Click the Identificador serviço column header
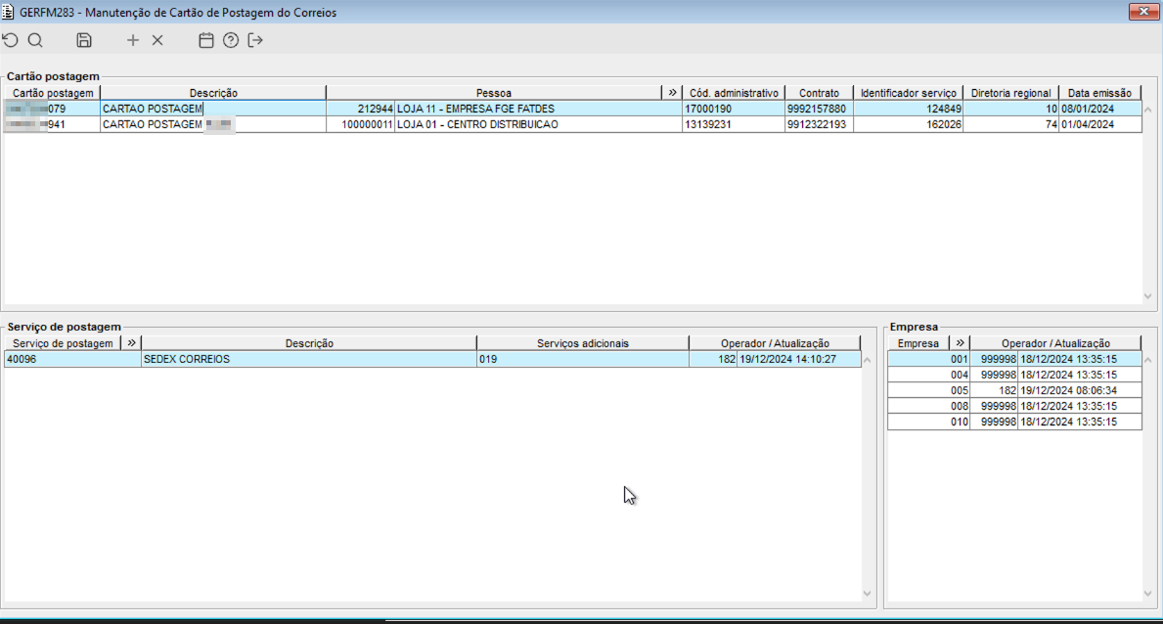 click(x=908, y=93)
